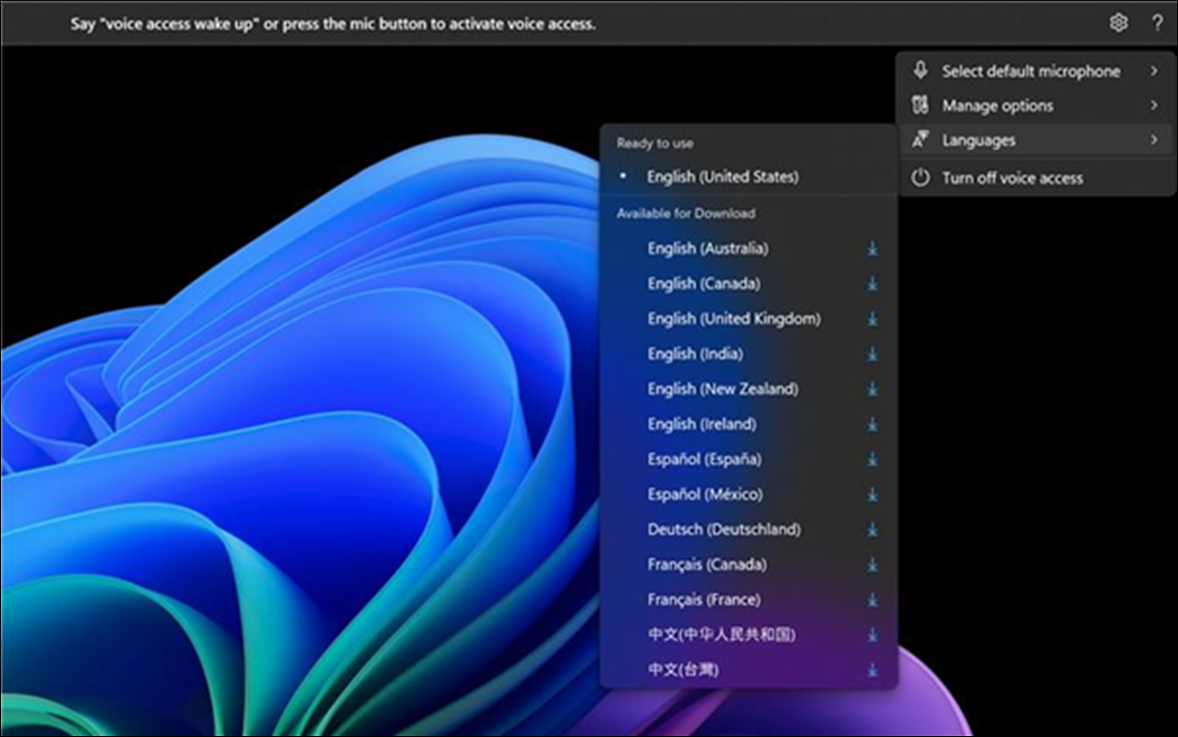1178x737 pixels.
Task: Download the Deutsch (Deutschland) language pack
Action: 872,530
